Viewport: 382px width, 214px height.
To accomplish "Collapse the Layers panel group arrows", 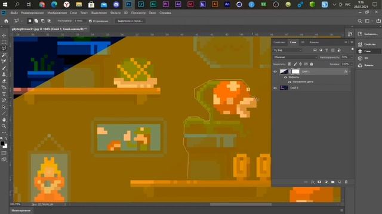I will pos(346,42).
